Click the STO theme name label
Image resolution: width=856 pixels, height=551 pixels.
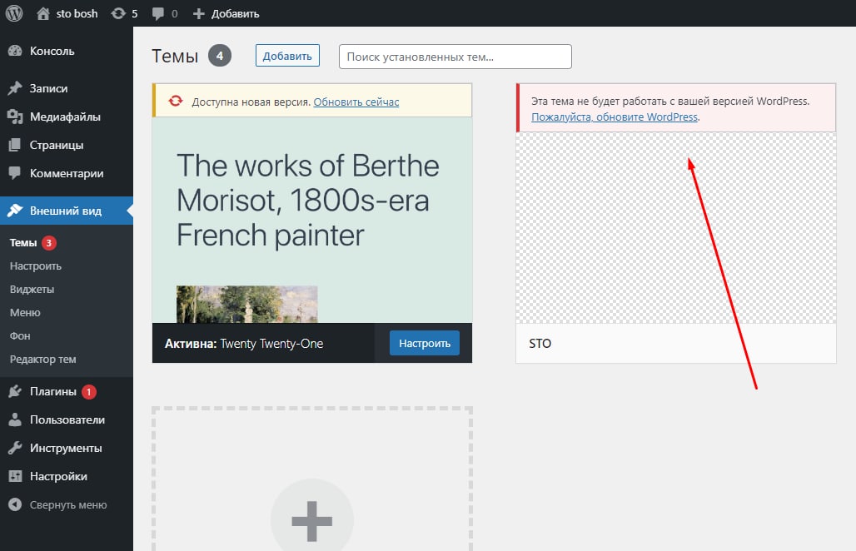540,343
